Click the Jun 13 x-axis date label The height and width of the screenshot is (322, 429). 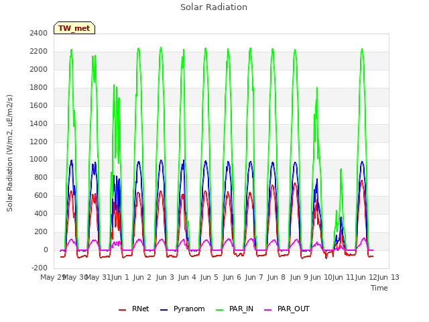pyautogui.click(x=388, y=277)
